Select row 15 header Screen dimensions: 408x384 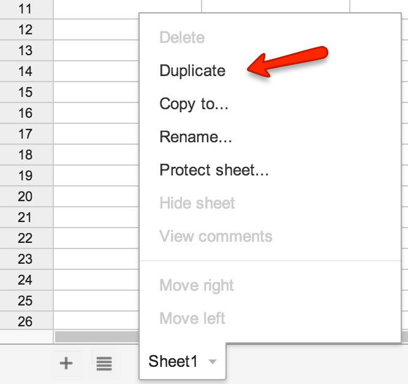click(26, 92)
